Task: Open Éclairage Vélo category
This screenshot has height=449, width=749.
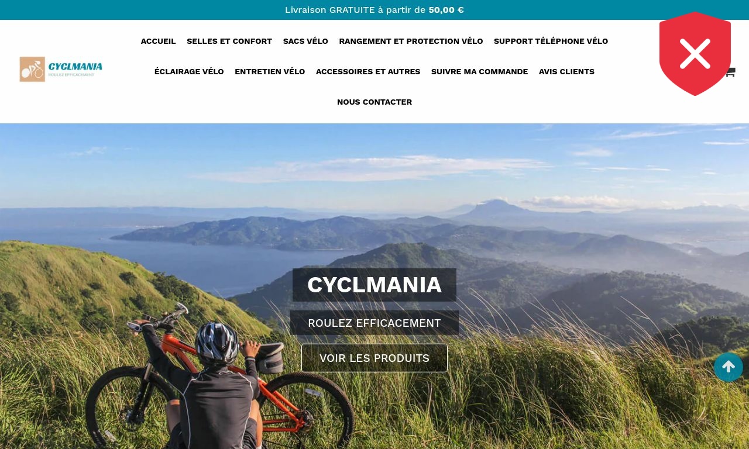Action: (x=189, y=71)
